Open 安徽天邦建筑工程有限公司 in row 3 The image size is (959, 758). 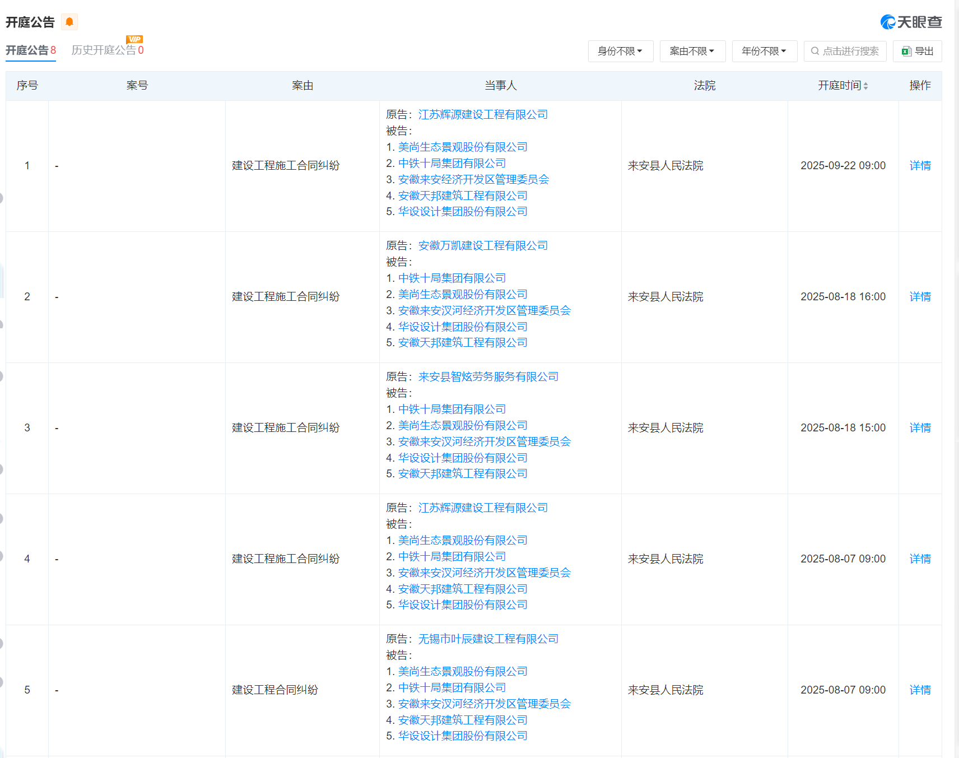pos(463,474)
